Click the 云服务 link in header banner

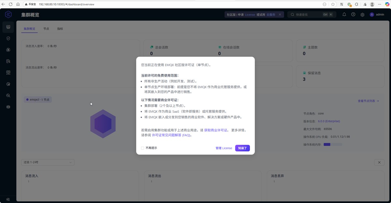click(x=271, y=15)
